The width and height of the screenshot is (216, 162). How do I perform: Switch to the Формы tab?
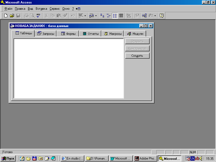click(x=68, y=33)
